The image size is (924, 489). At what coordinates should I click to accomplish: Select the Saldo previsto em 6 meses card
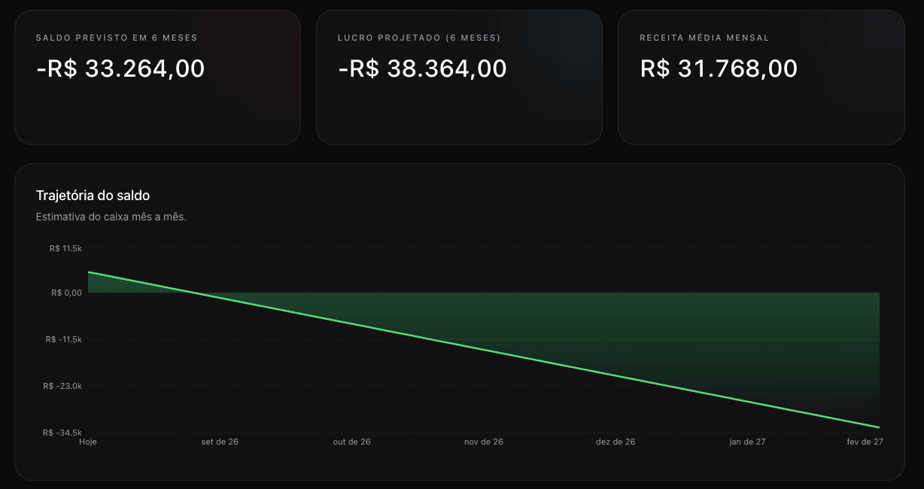pyautogui.click(x=157, y=77)
